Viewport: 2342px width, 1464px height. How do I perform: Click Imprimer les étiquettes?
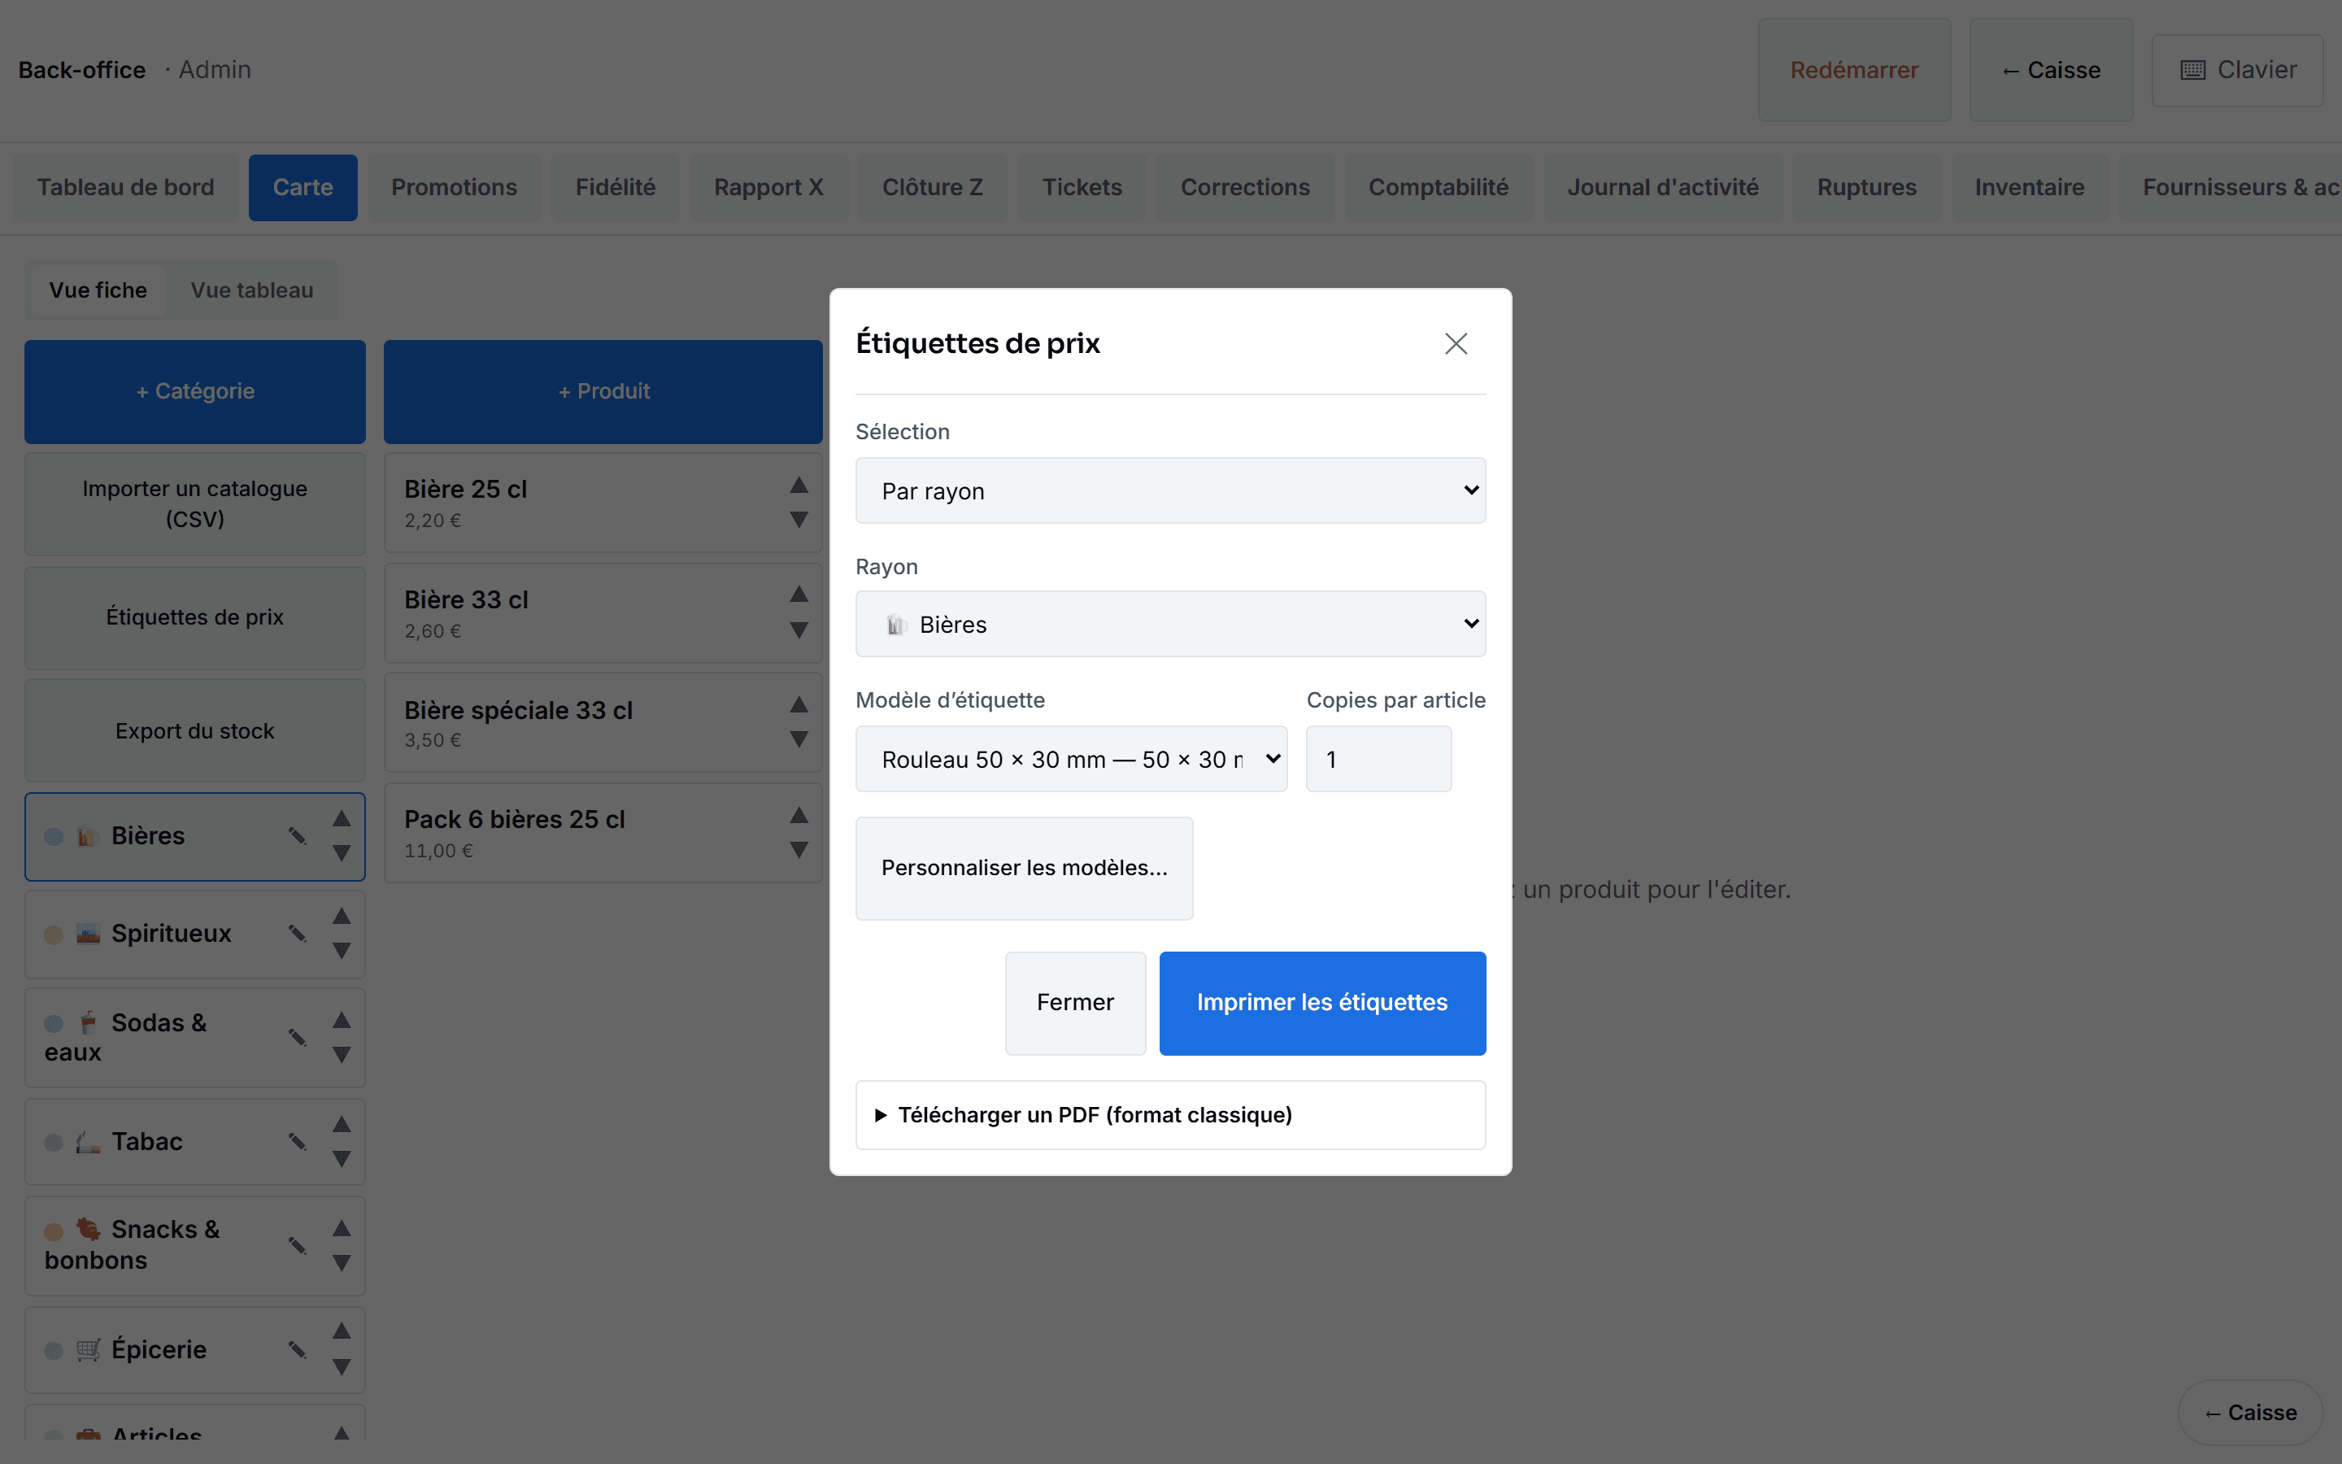pos(1322,1003)
